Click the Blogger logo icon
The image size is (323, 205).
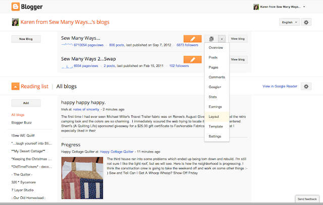tap(16, 7)
